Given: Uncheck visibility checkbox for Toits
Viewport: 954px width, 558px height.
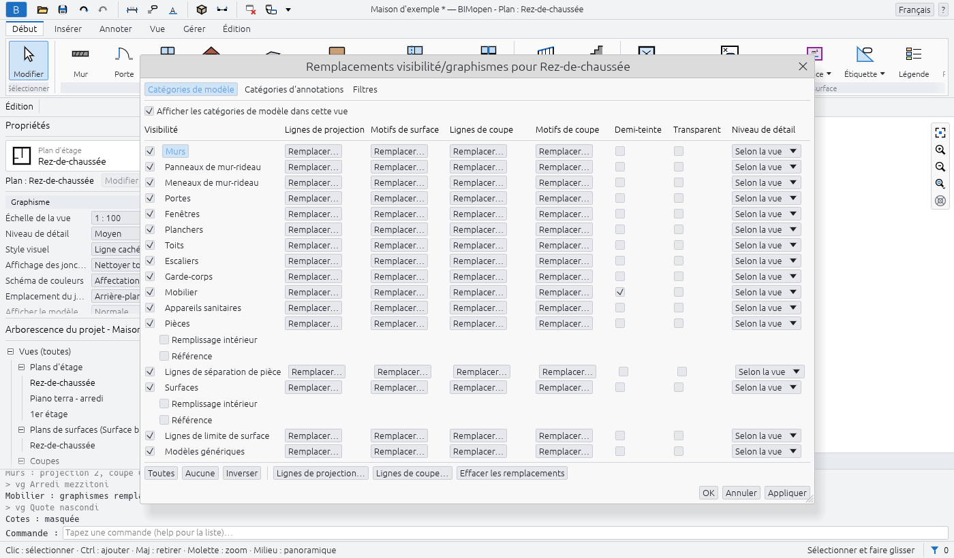Looking at the screenshot, I should click(x=150, y=245).
